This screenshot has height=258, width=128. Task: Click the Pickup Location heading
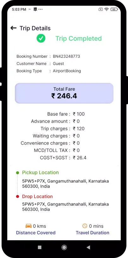tap(40, 172)
